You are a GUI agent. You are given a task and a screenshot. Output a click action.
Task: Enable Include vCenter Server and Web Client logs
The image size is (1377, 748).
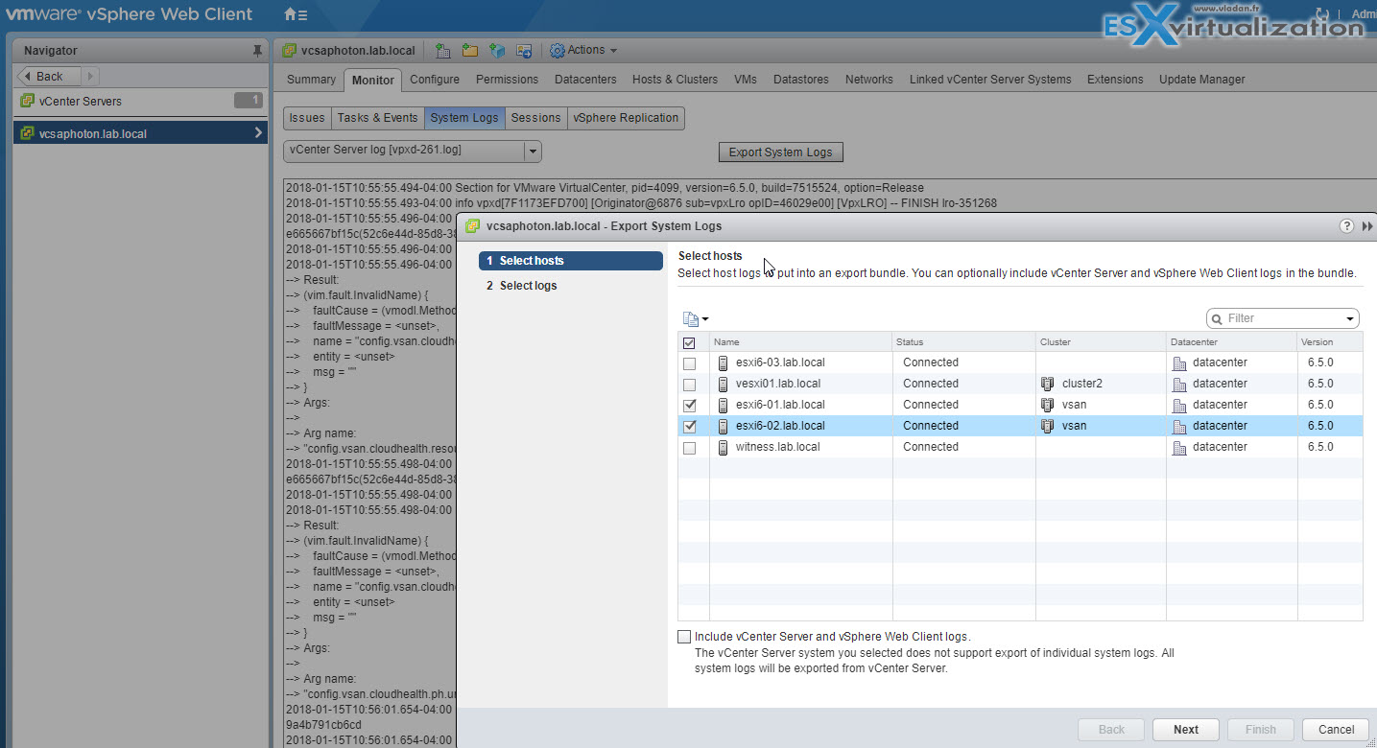(683, 636)
